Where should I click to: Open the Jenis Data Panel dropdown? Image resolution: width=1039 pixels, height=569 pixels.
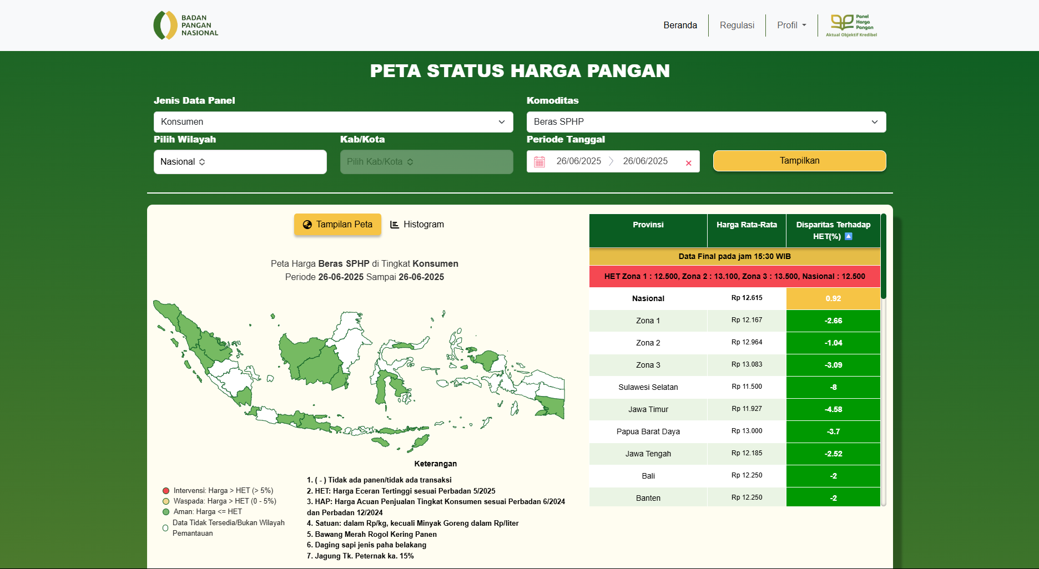[x=333, y=122]
